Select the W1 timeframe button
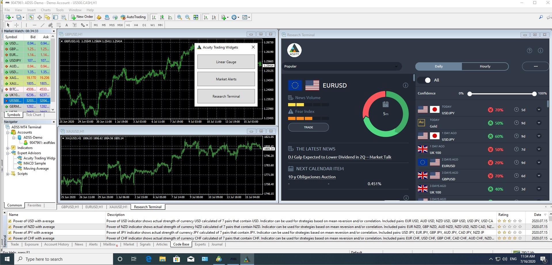 (x=153, y=25)
